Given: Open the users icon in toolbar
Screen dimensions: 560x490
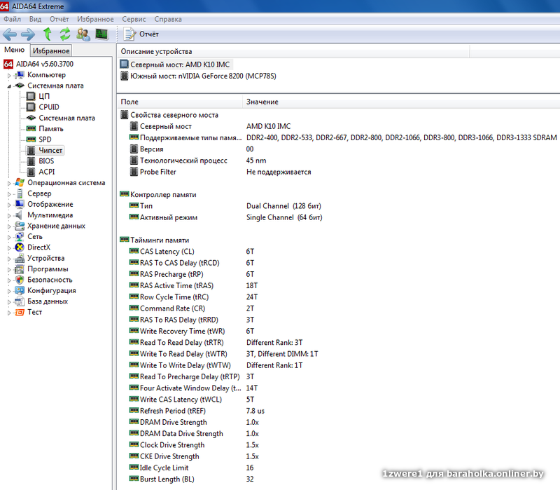Looking at the screenshot, I should tap(83, 34).
